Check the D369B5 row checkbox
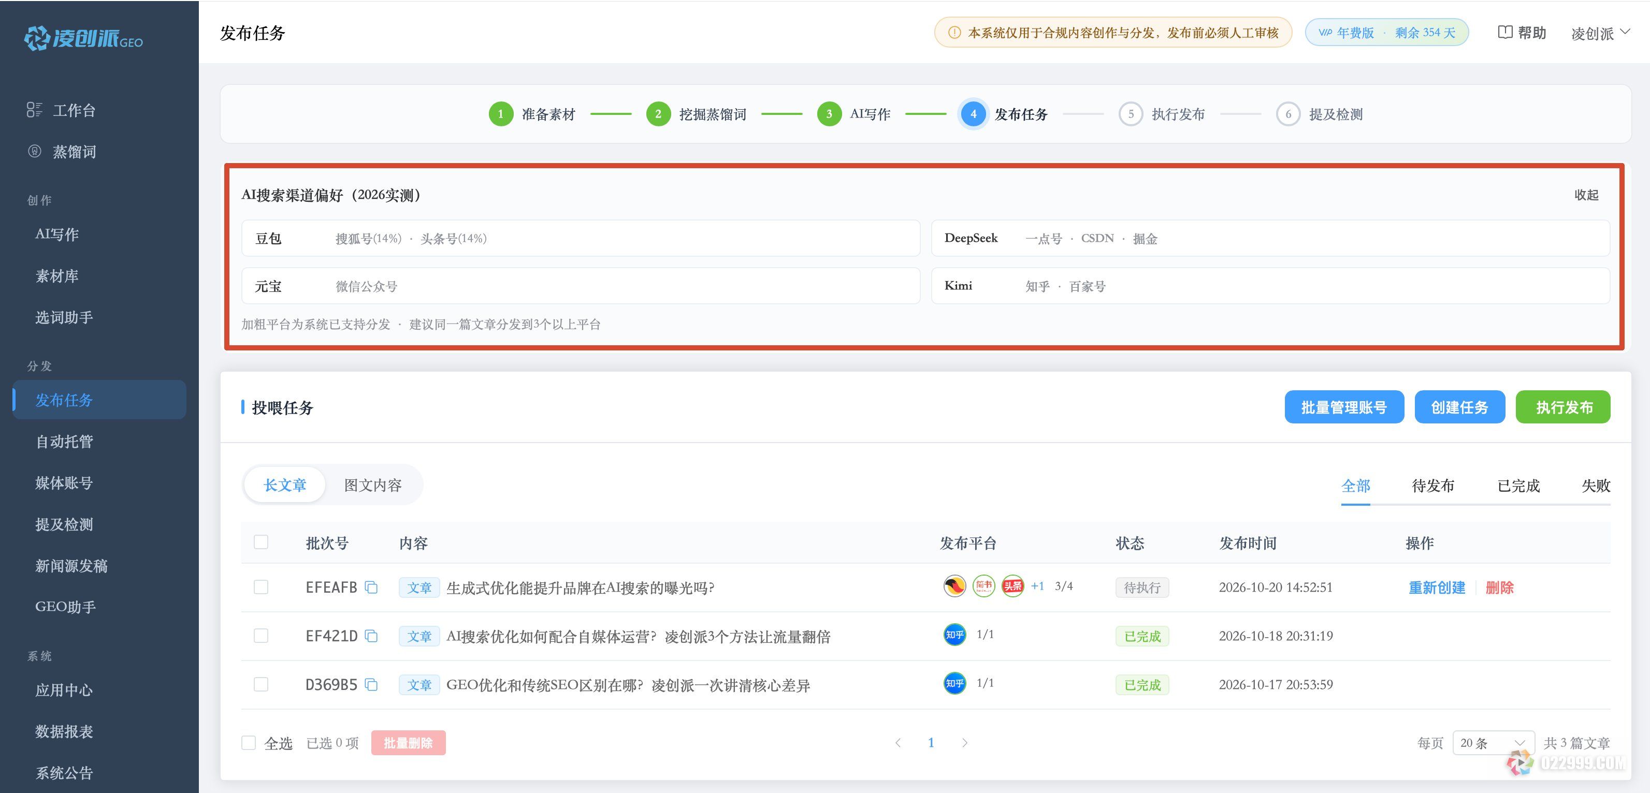Viewport: 1650px width, 793px height. click(x=260, y=684)
